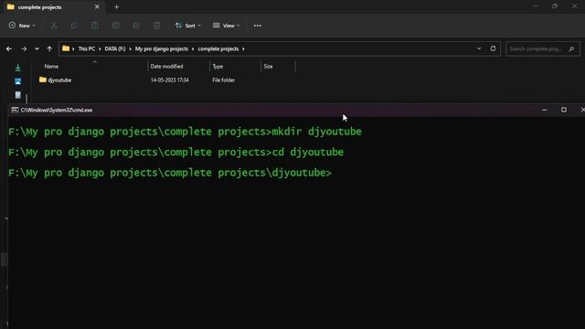
Task: Select DATA (F:) in breadcrumb path
Action: 115,48
